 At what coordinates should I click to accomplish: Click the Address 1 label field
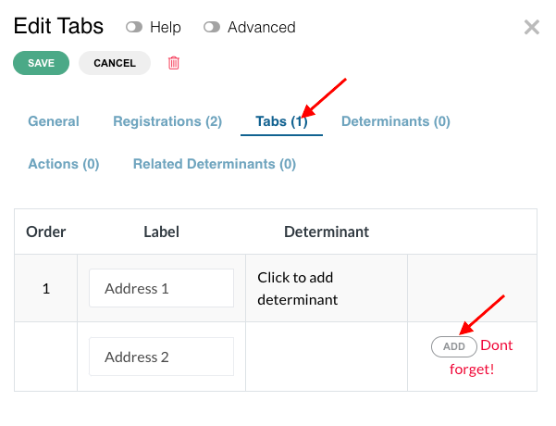(161, 288)
